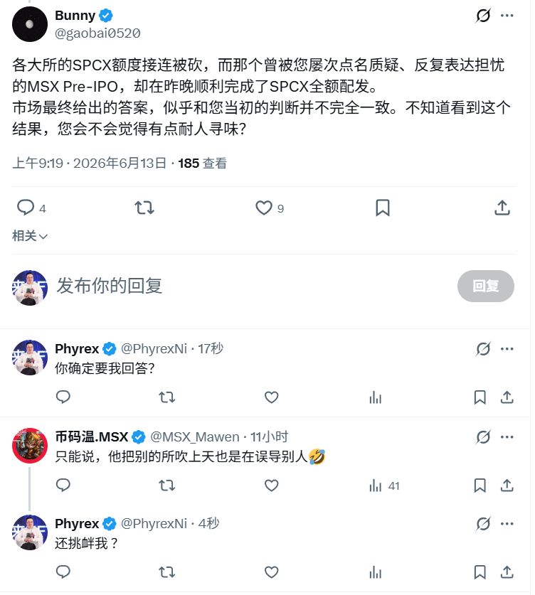View the 41 views analytics on 币码温.MSX reply
Viewport: 535px width, 595px height.
(384, 486)
